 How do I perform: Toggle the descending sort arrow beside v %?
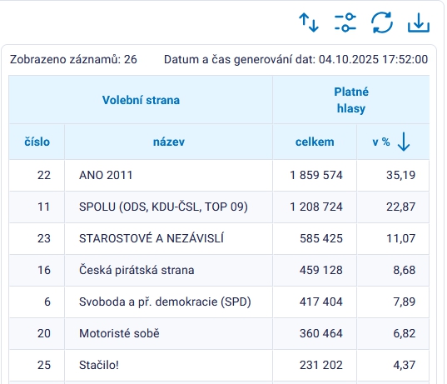pyautogui.click(x=404, y=142)
